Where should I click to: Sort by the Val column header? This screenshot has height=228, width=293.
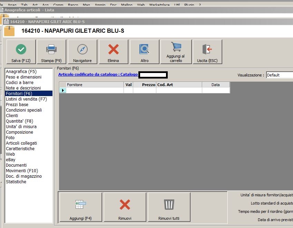128,85
